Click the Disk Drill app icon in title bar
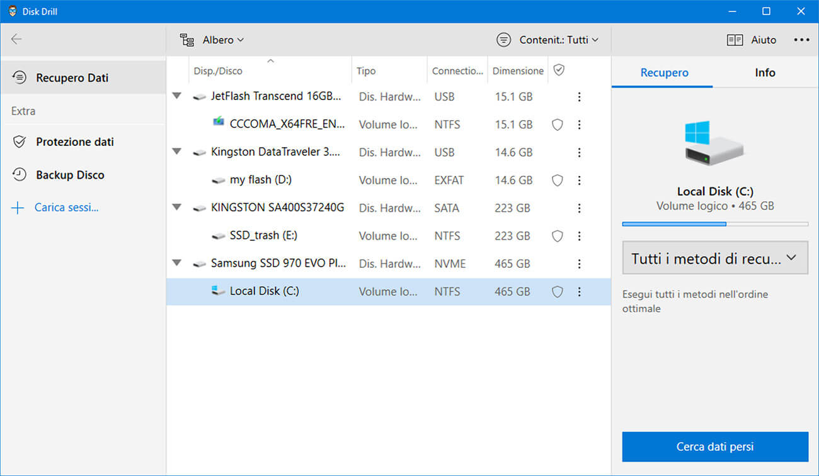Viewport: 819px width, 476px height. pos(13,11)
